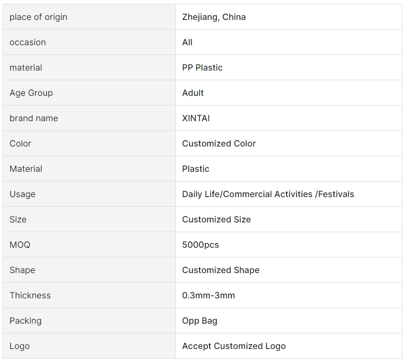
Task: Click the 'Customized Shape' value
Action: coord(221,270)
